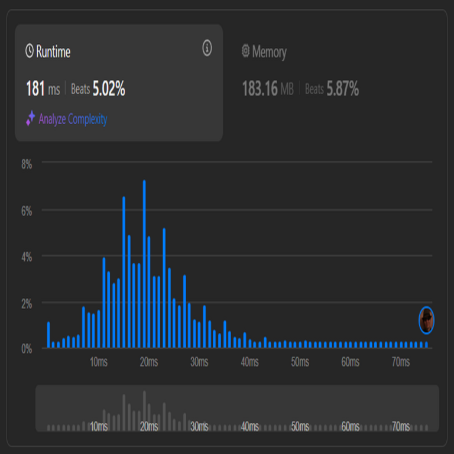Screen dimensions: 454x454
Task: Select the tallest blue bar in the histogram
Action: click(144, 264)
